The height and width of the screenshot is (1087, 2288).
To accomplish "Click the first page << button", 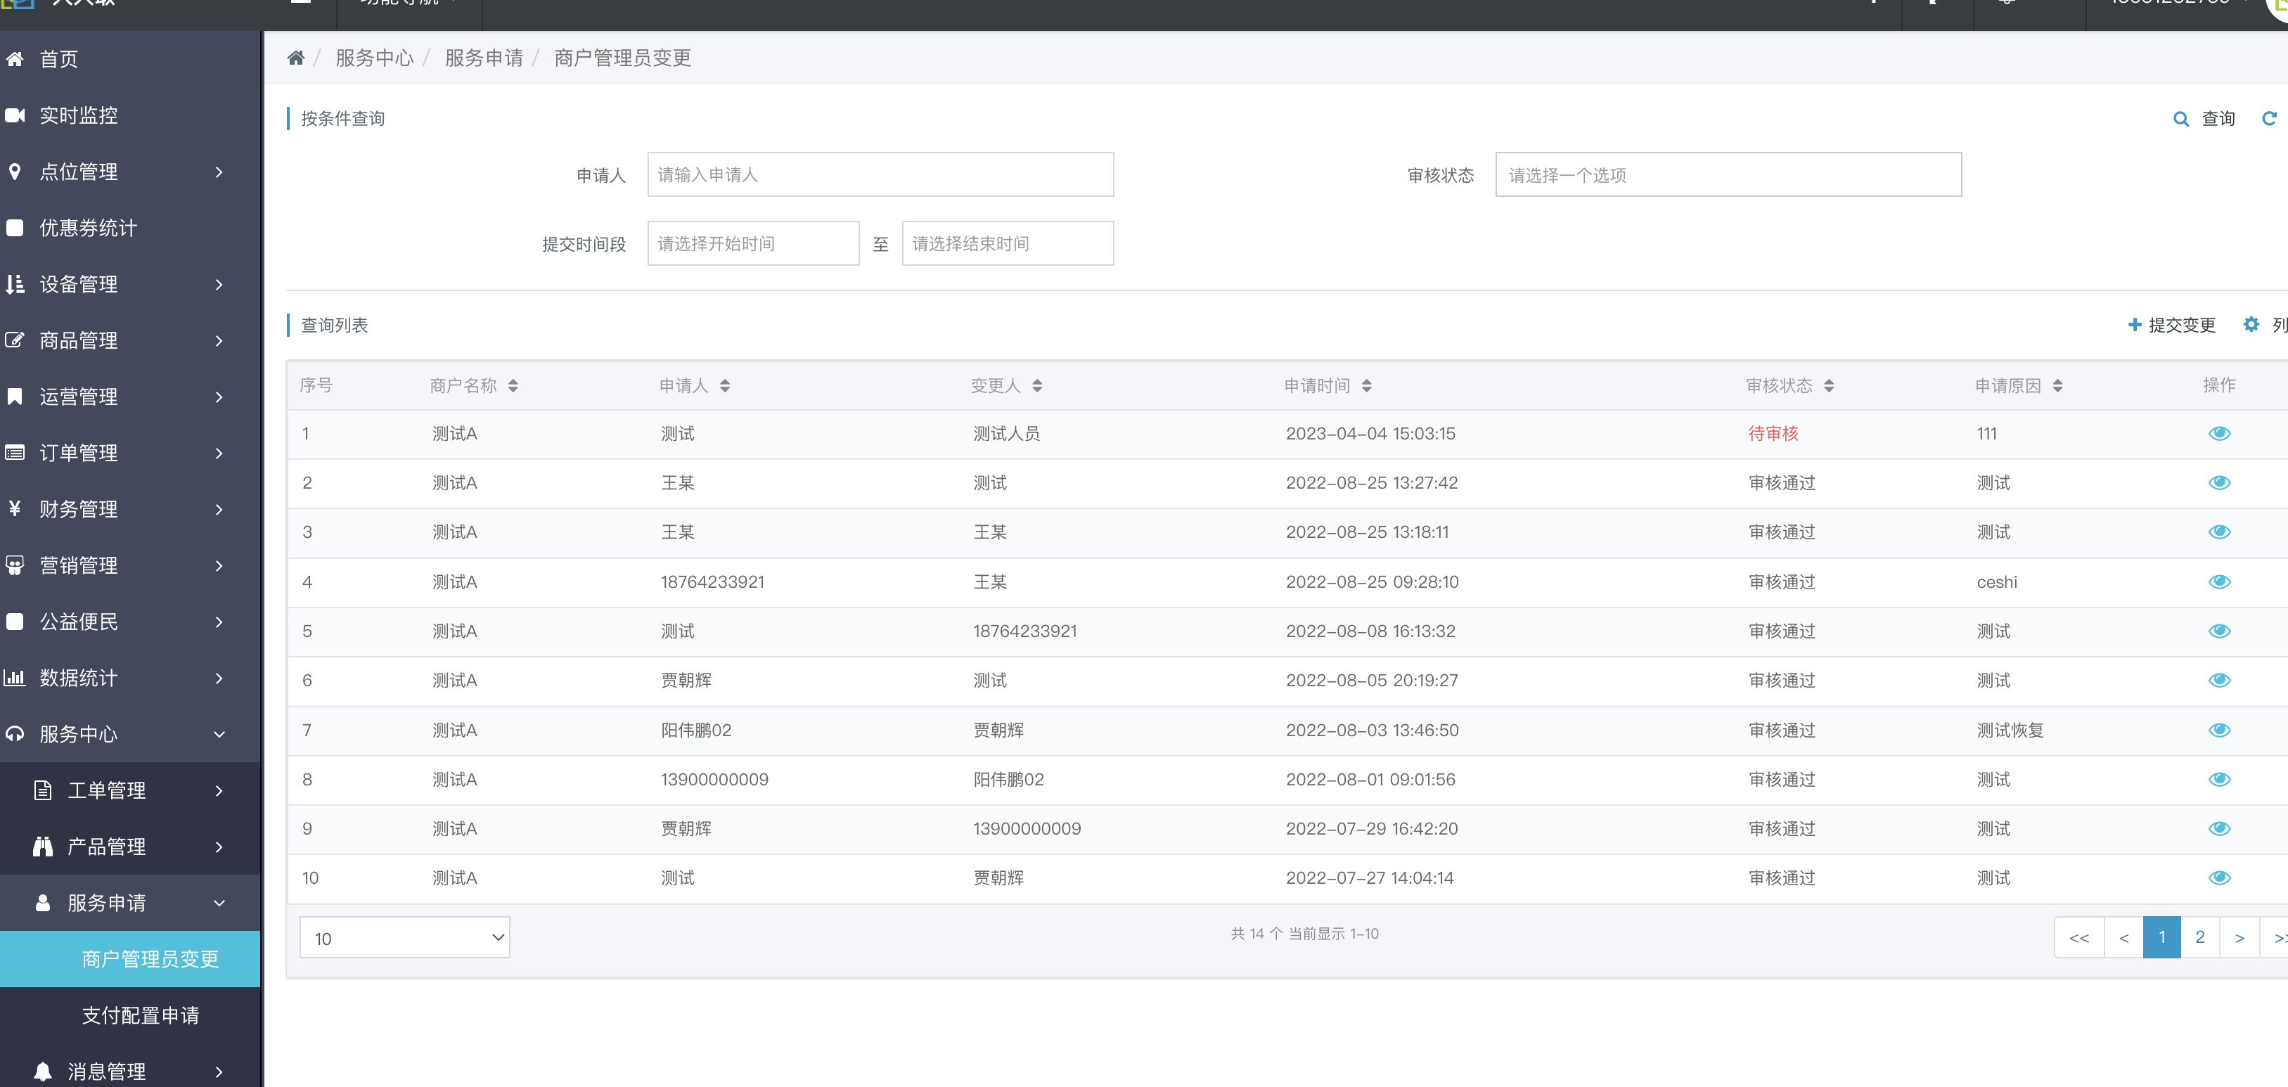I will (x=2078, y=937).
